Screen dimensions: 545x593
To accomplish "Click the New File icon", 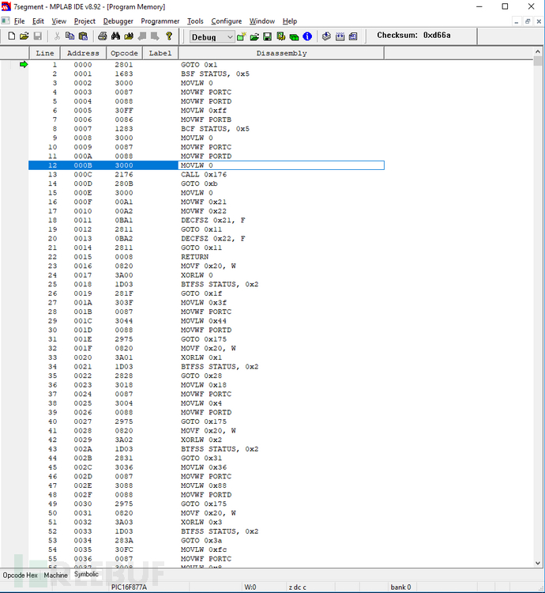I will click(12, 36).
